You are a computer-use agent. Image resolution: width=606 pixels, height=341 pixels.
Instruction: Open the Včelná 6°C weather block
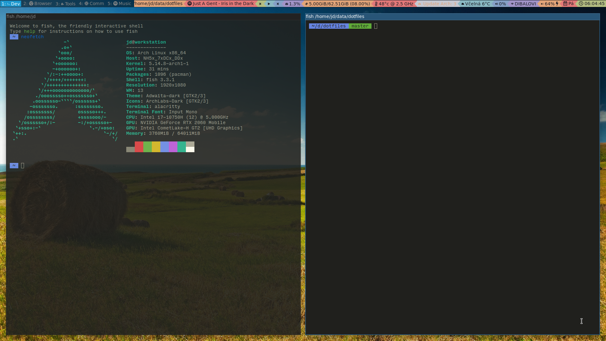pos(476,4)
